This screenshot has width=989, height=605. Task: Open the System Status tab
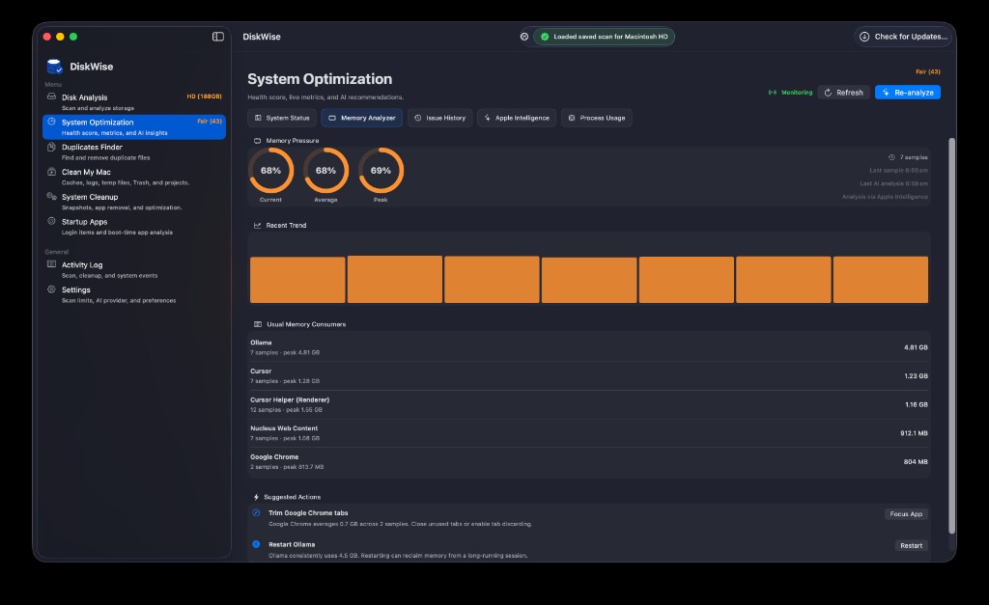pos(282,118)
